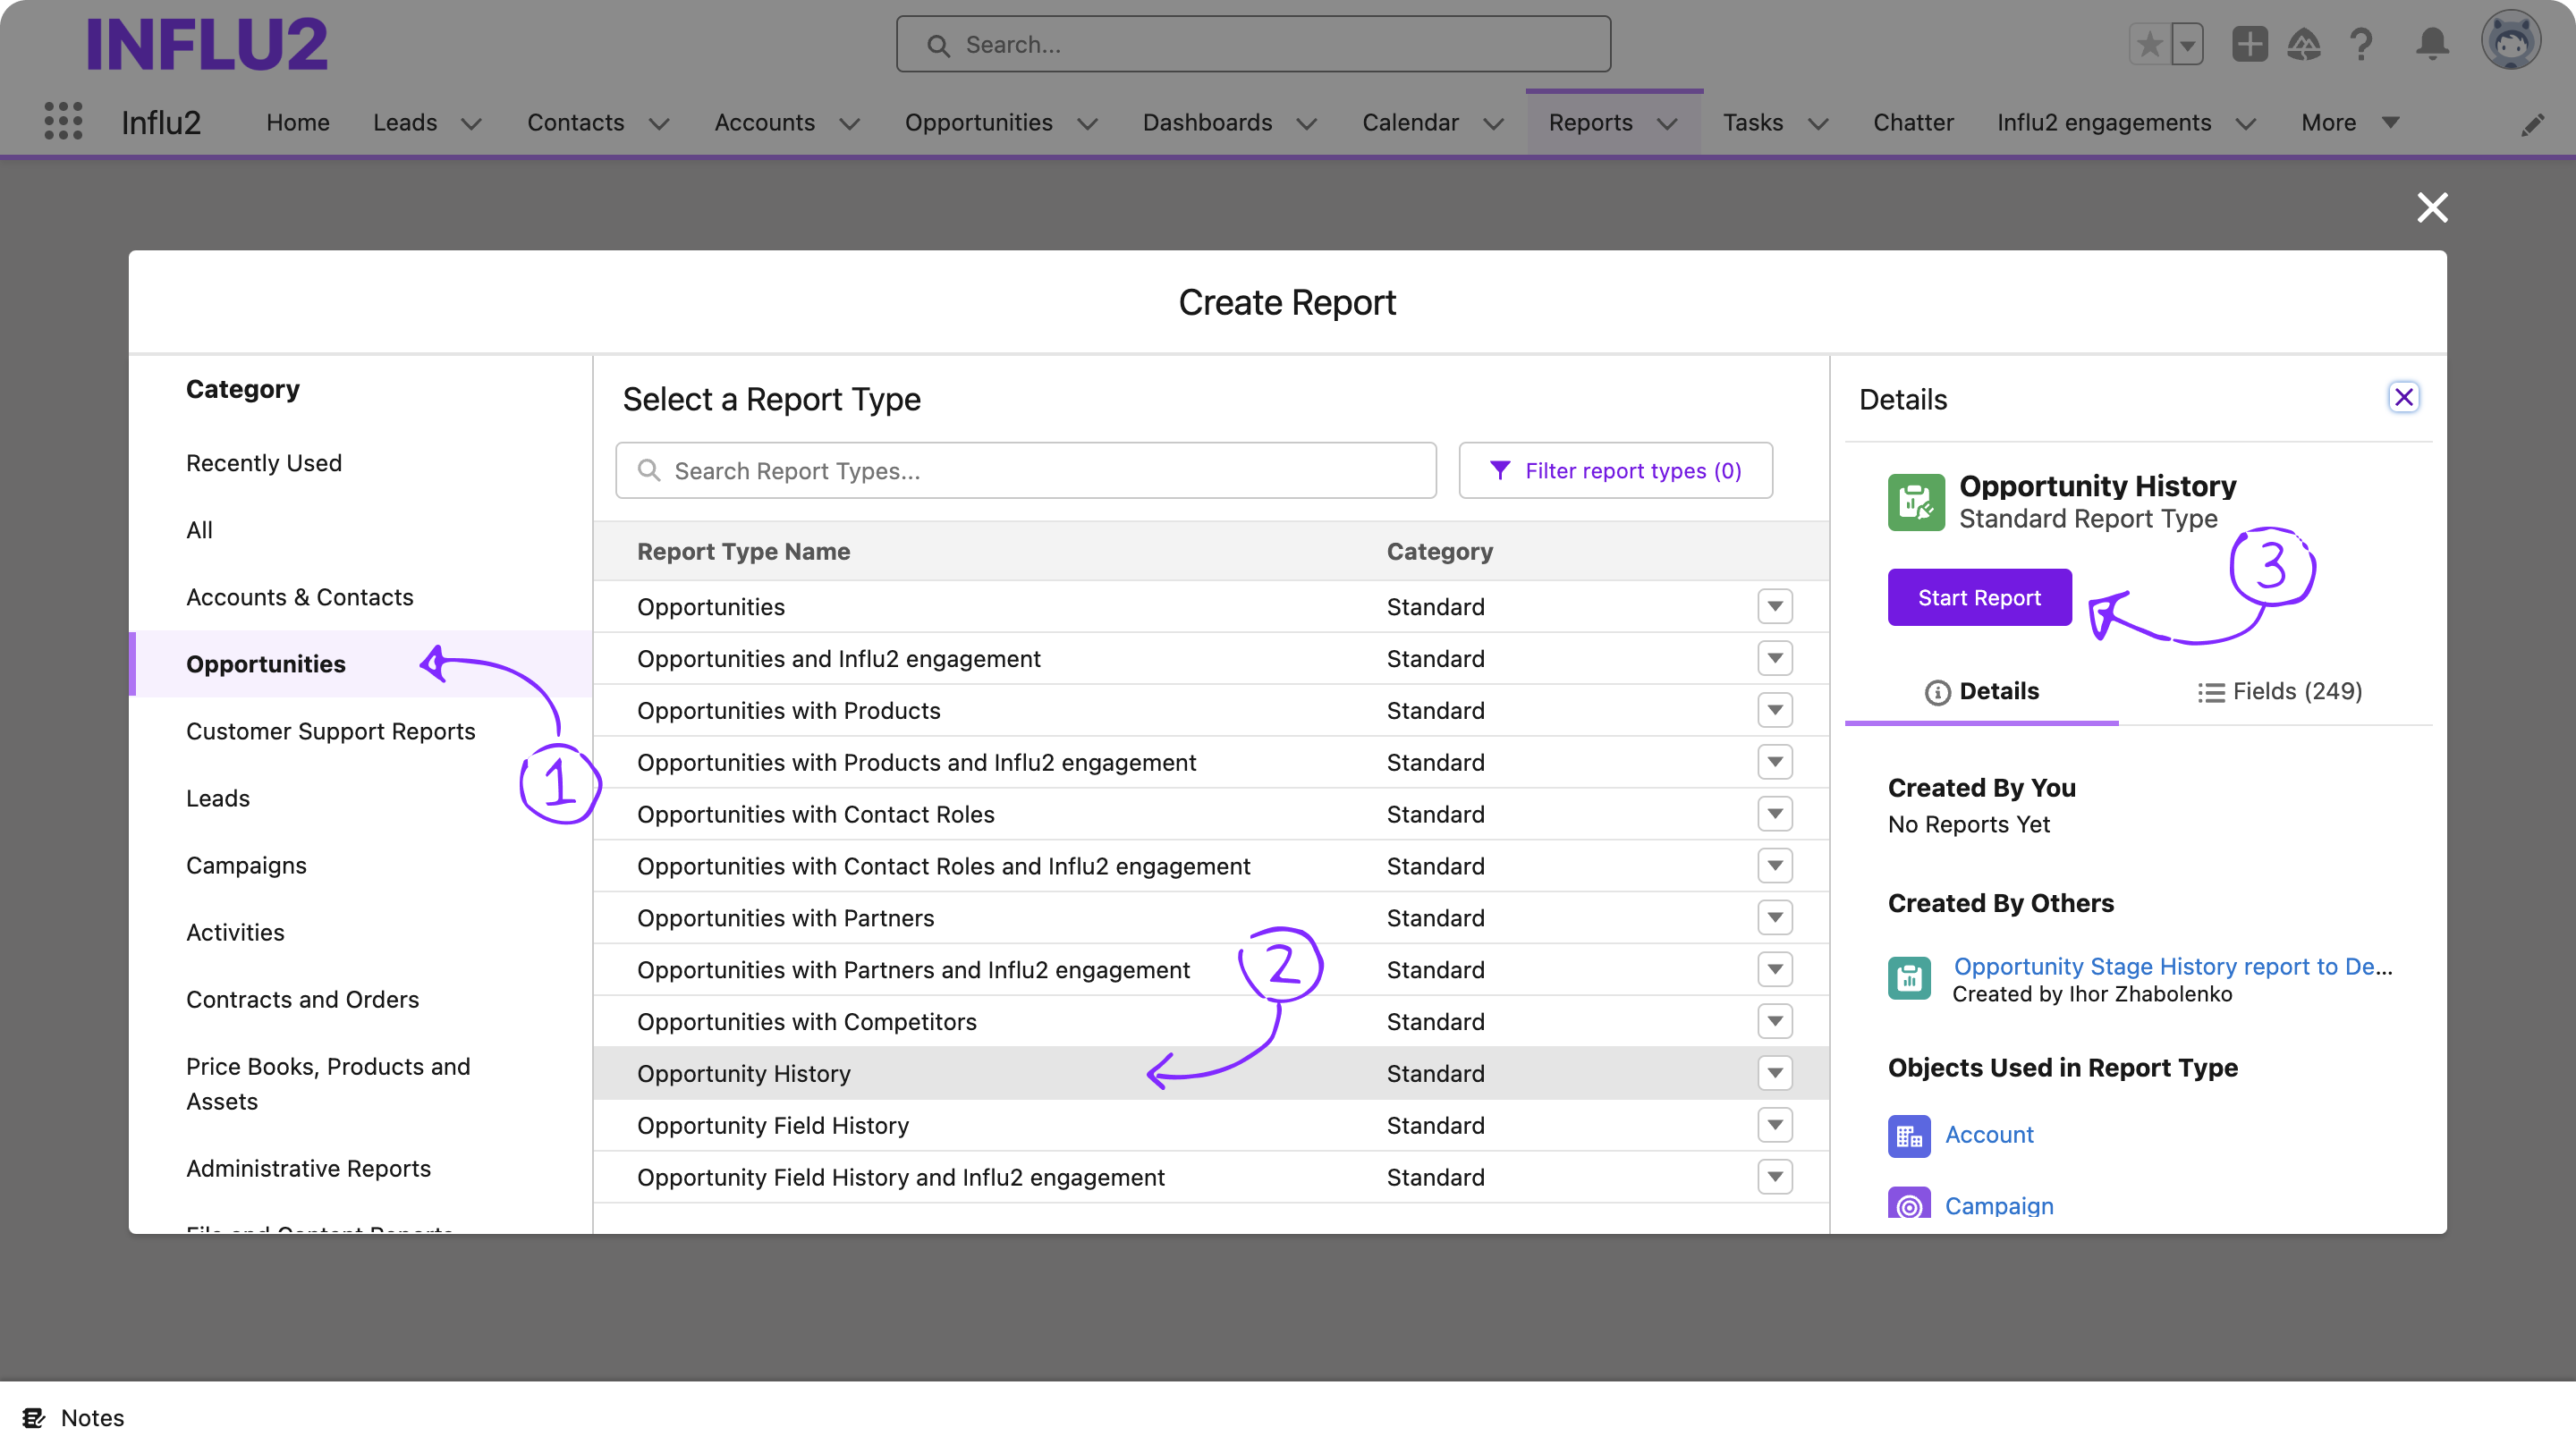Expand the Accounts nav menu chevron

click(849, 123)
